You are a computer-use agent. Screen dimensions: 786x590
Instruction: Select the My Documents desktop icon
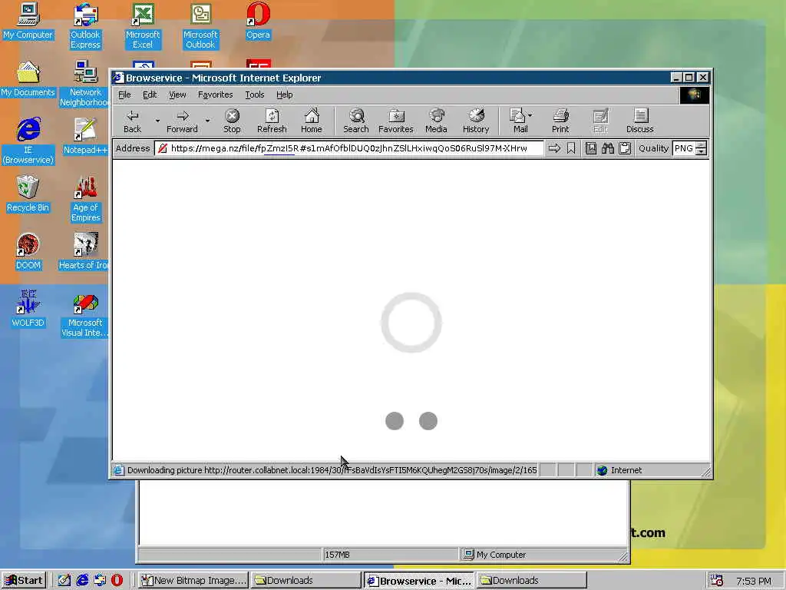pos(28,79)
